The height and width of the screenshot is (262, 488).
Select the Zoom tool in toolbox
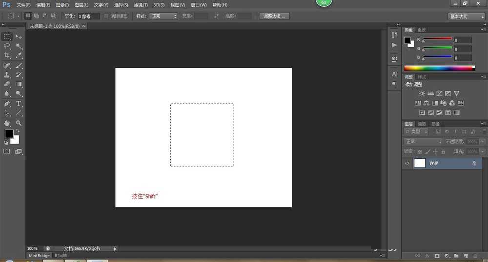(19, 123)
